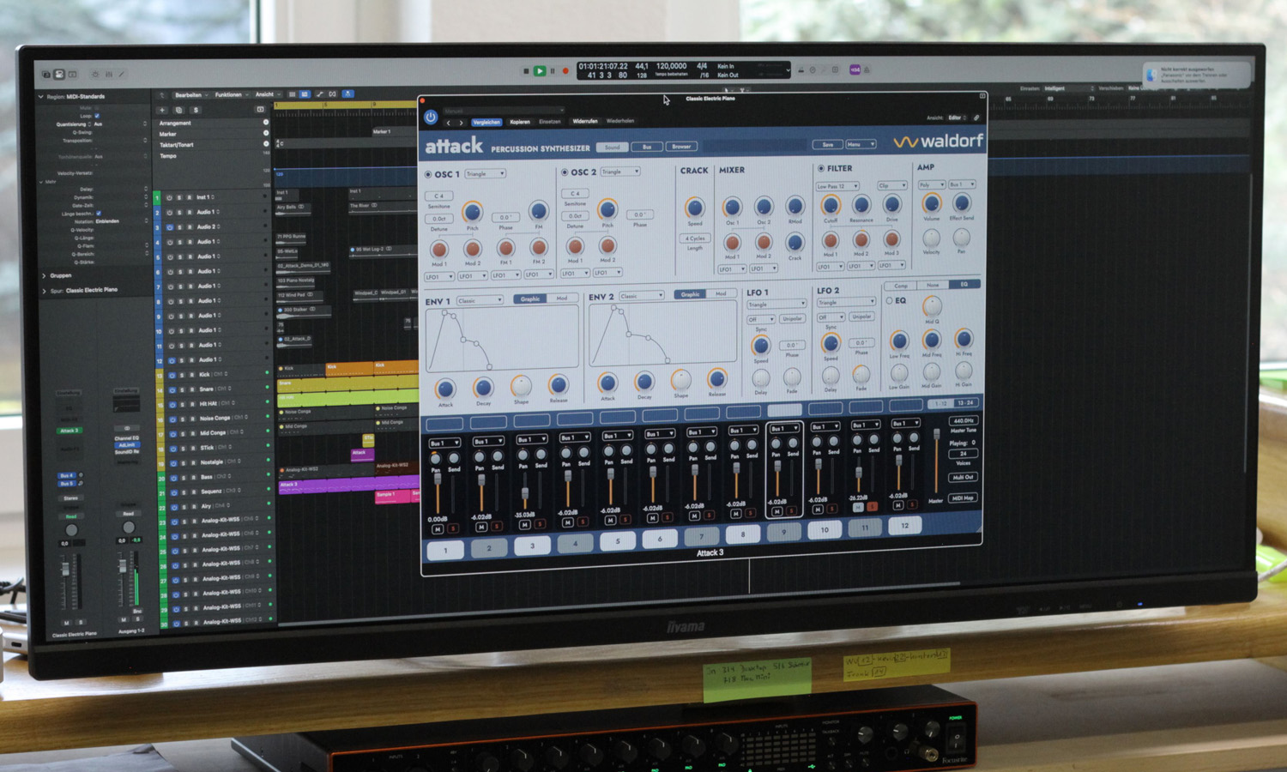
Task: Go to previous preset arrow in plugin header
Action: pyautogui.click(x=448, y=123)
